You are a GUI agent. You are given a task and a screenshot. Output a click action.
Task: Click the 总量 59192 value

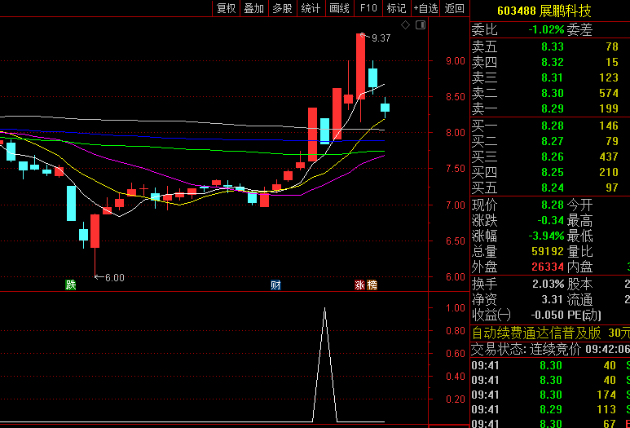pos(548,252)
